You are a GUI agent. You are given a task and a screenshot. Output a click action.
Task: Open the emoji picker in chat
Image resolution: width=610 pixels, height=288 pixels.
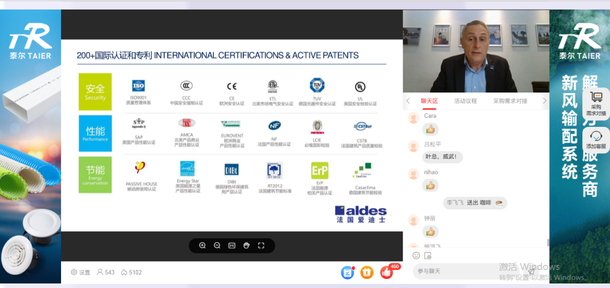[416, 255]
